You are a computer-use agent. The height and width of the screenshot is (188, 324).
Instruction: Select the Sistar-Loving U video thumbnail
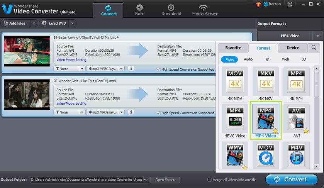[x=27, y=51]
